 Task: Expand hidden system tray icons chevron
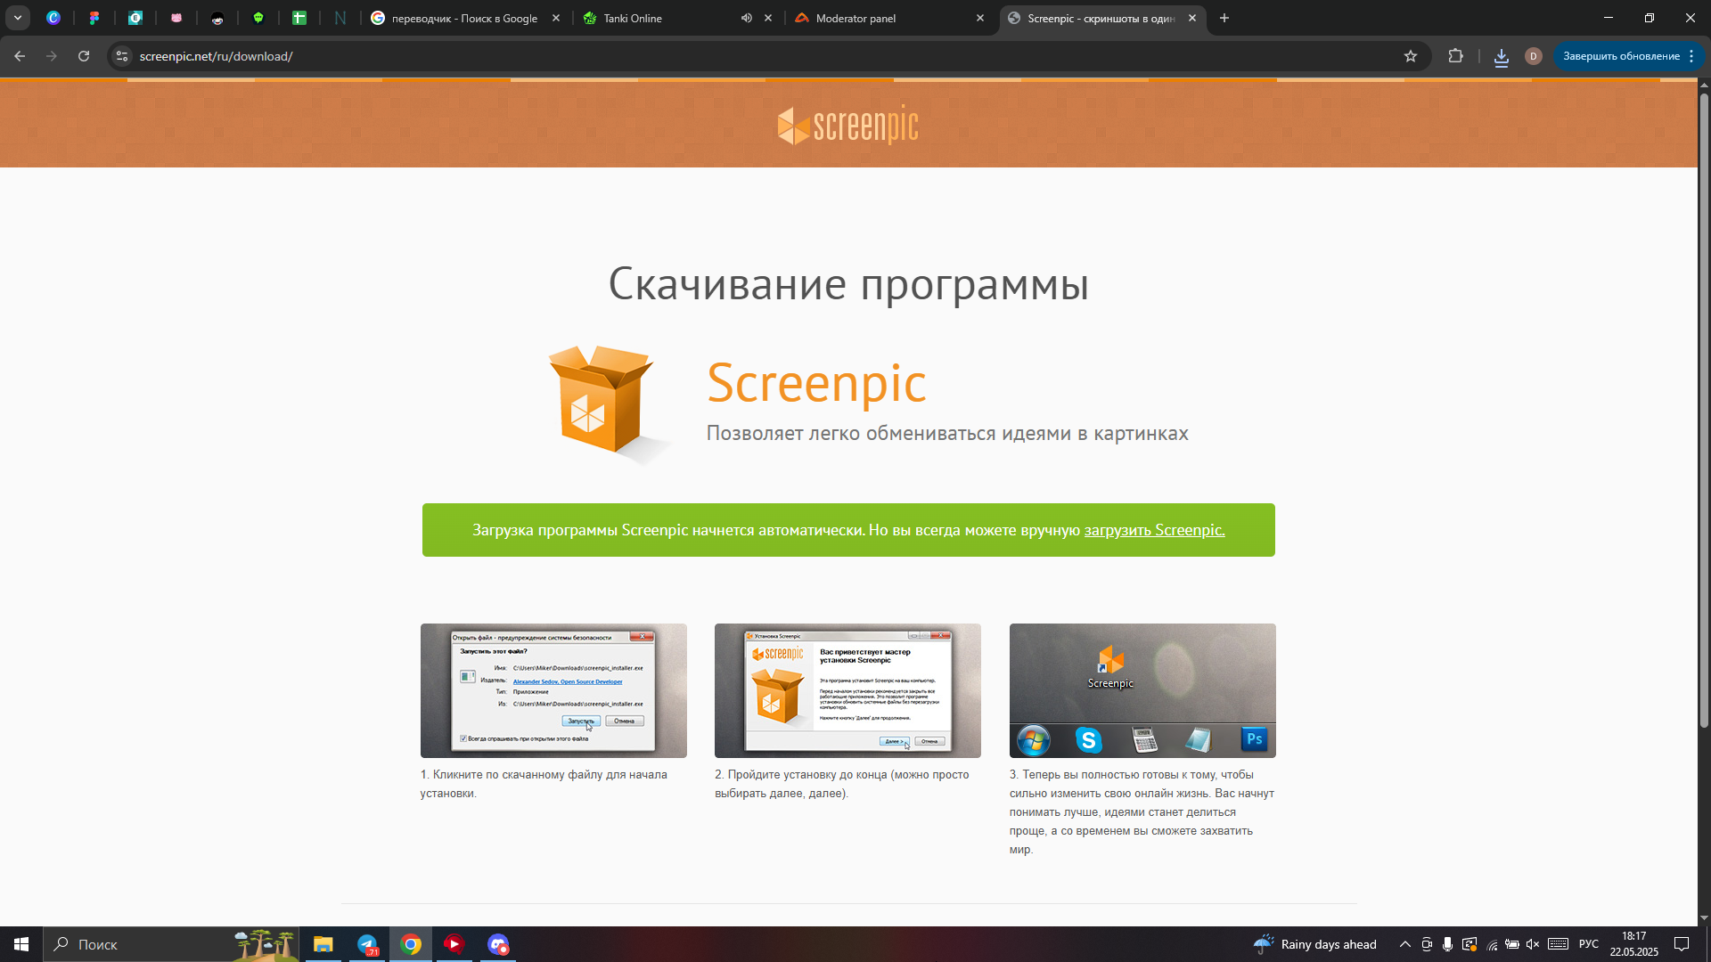tap(1404, 944)
